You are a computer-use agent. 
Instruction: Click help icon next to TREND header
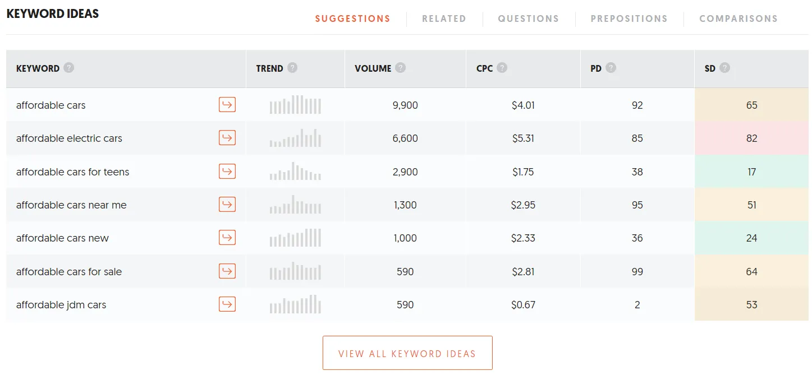coord(292,68)
